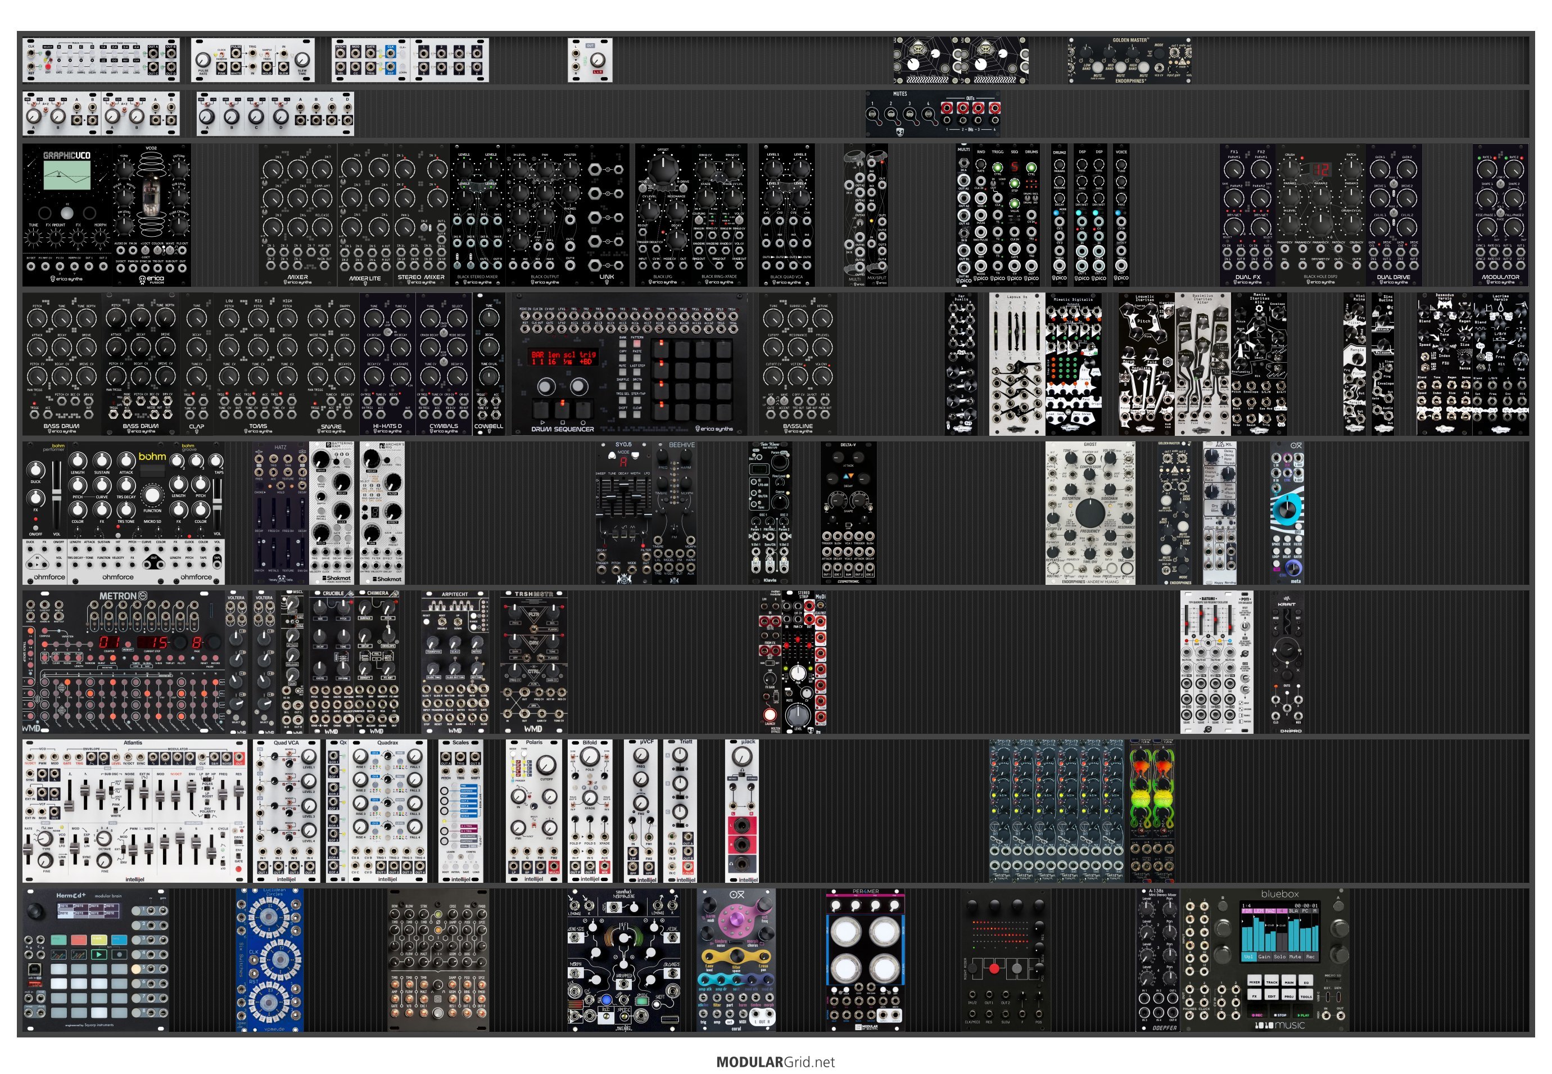Select the Erica Snare drum module
This screenshot has height=1074, width=1552.
(x=331, y=364)
